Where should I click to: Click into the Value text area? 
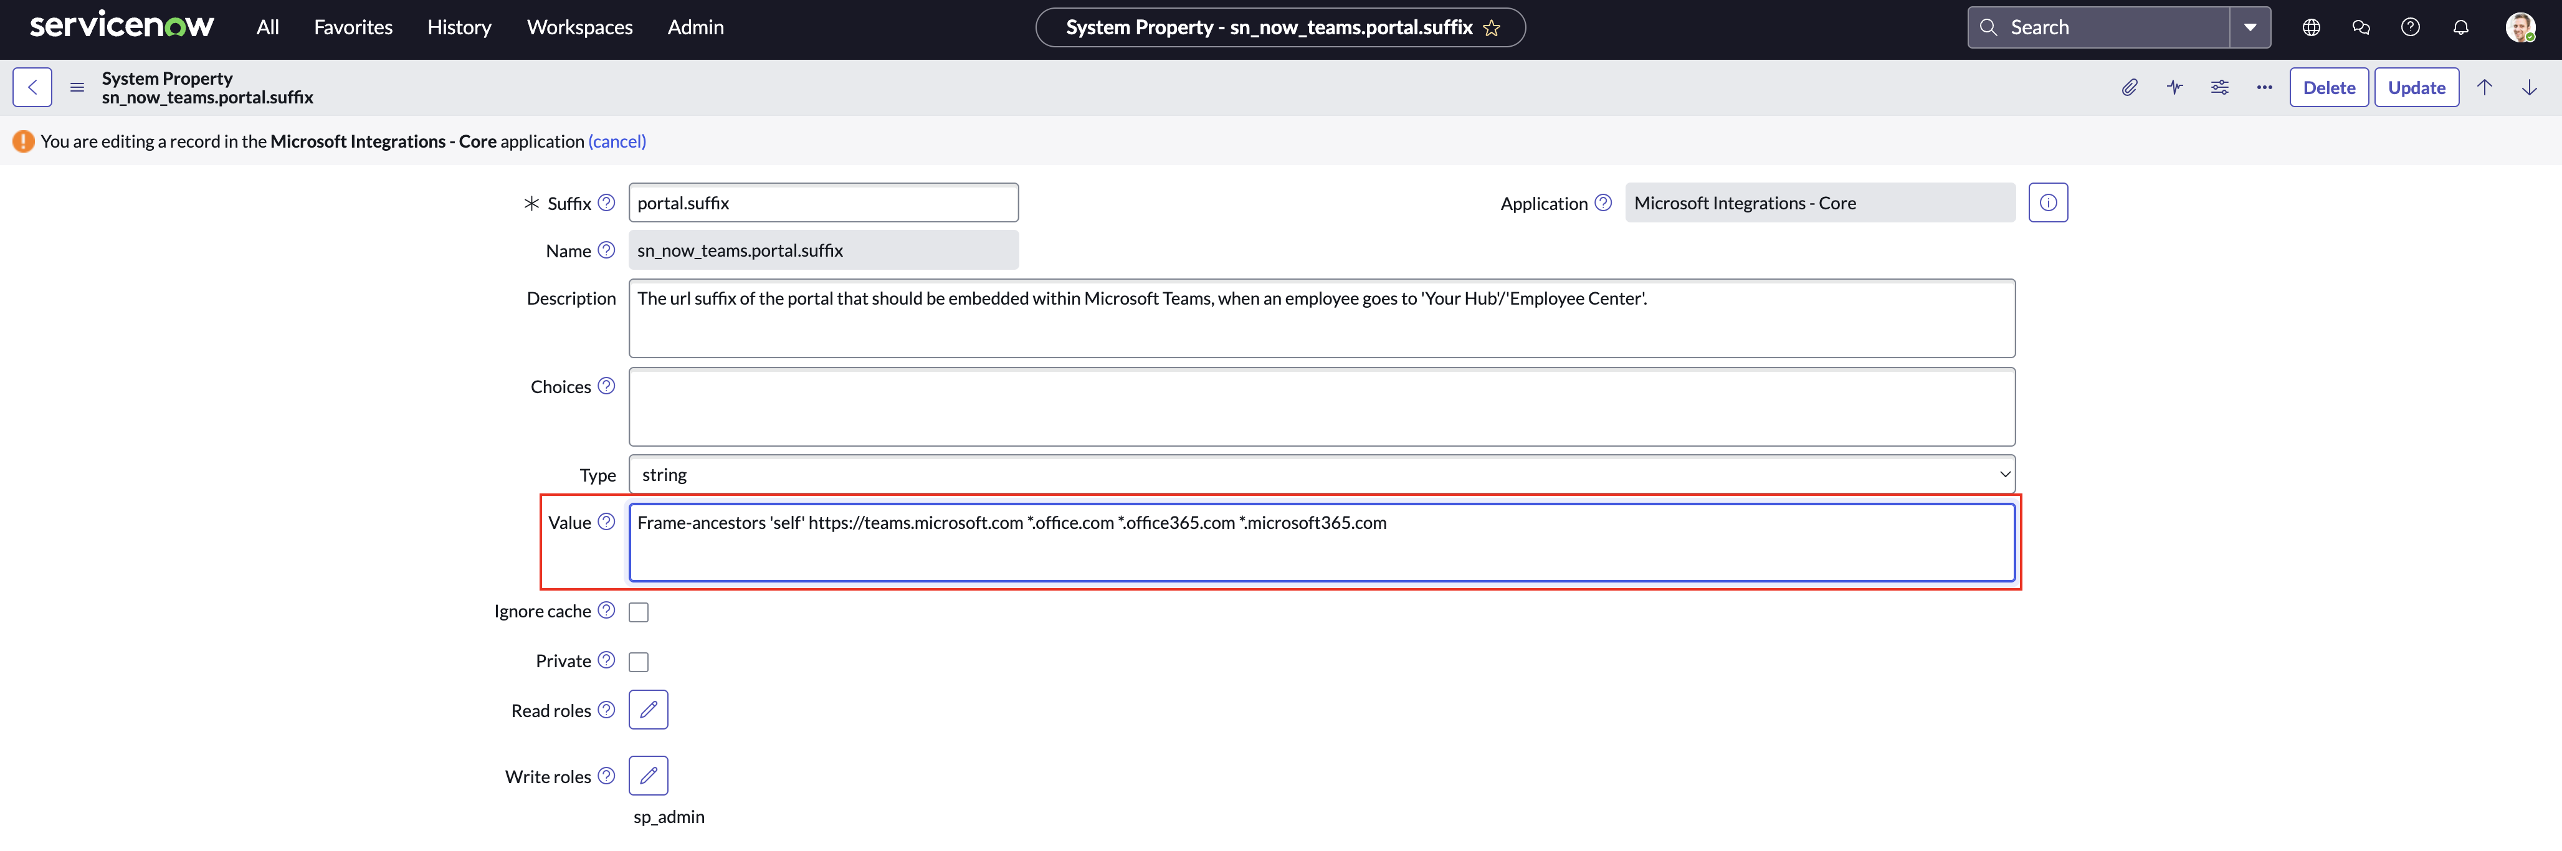tap(1321, 542)
